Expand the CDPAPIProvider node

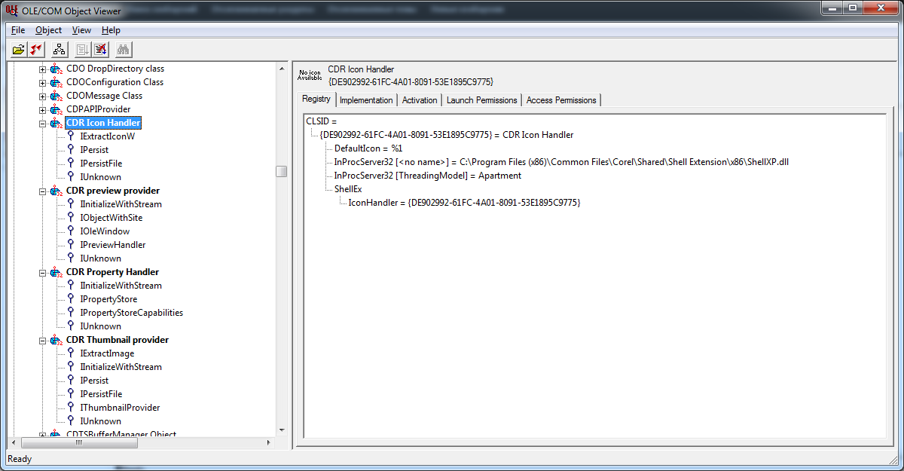pyautogui.click(x=43, y=109)
